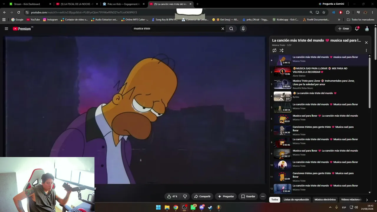Reload the current YouTube page
The height and width of the screenshot is (212, 377).
[19, 12]
